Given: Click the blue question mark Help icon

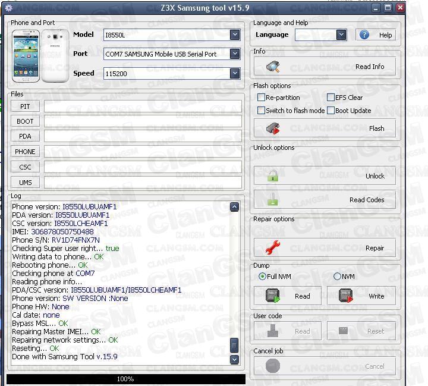Looking at the screenshot, I should 364,34.
